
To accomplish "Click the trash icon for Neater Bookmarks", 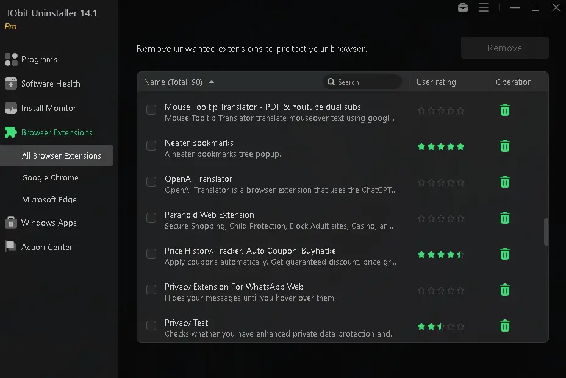I will tap(504, 146).
